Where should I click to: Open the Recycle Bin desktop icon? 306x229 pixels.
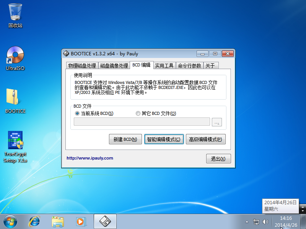15,16
